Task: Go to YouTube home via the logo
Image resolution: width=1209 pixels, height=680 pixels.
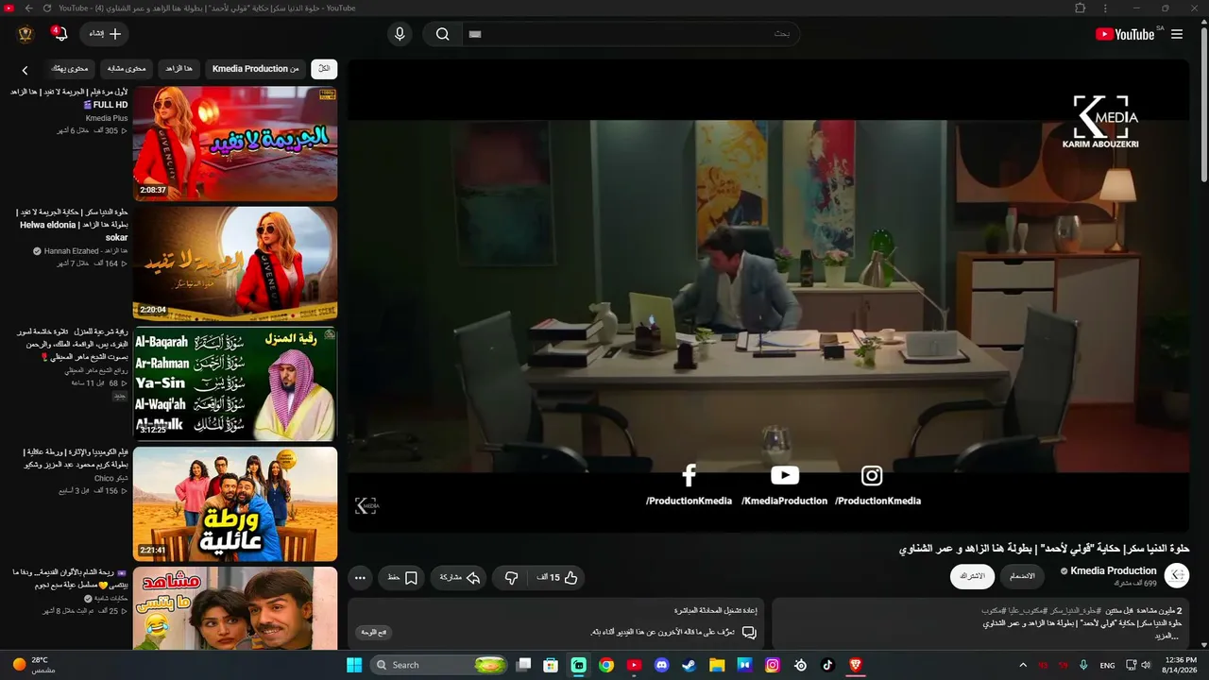Action: click(1125, 34)
